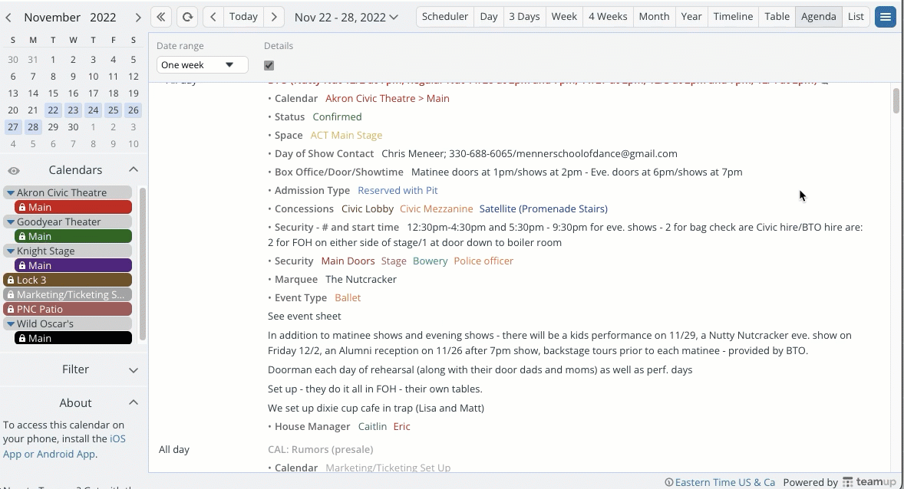Screen dimensions: 904x489
Task: Collapse sidebar with double chevron icon
Action: coord(161,17)
